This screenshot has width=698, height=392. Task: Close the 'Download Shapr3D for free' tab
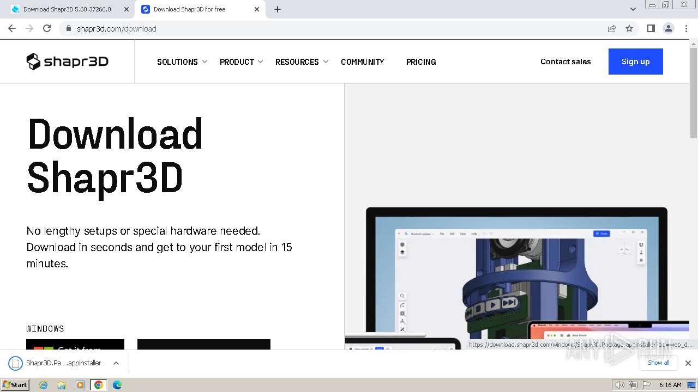tap(257, 9)
